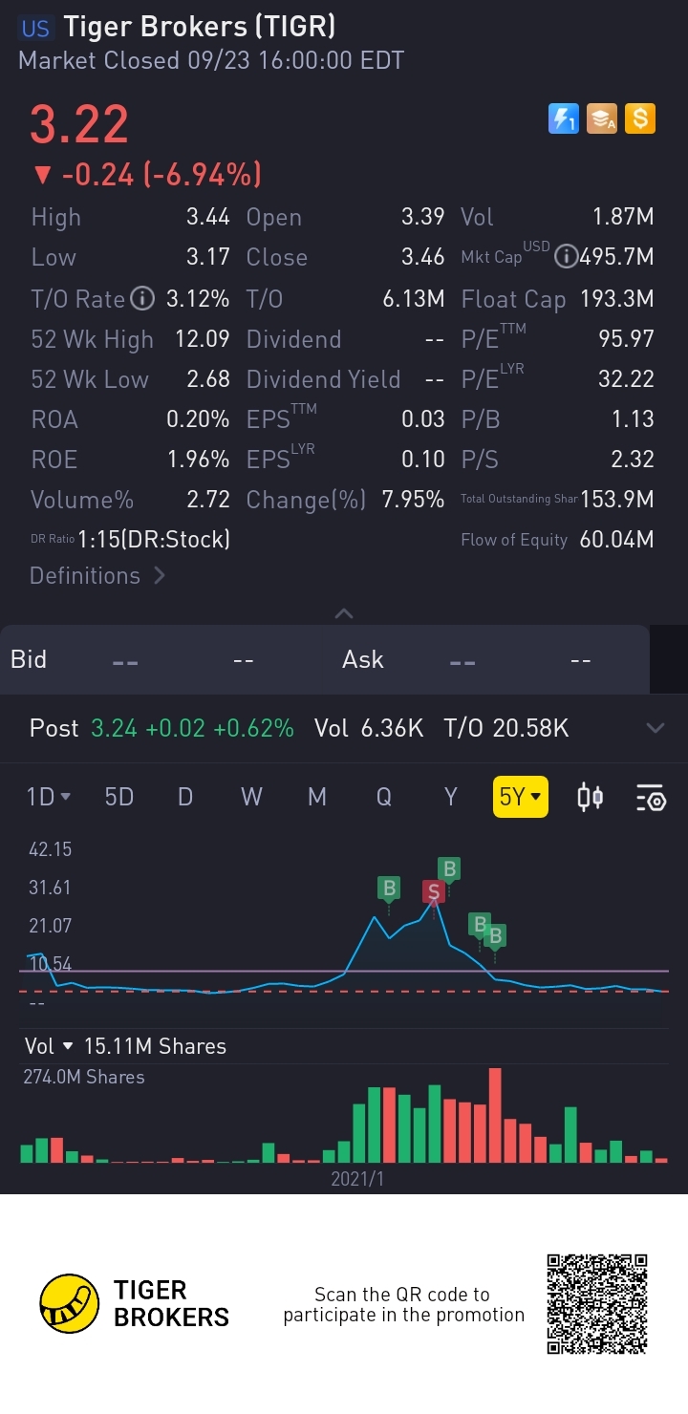
Task: Collapse the quote details with up chevron
Action: click(x=344, y=613)
